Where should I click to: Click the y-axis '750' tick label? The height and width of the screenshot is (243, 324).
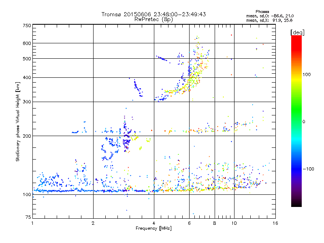pos(27,26)
